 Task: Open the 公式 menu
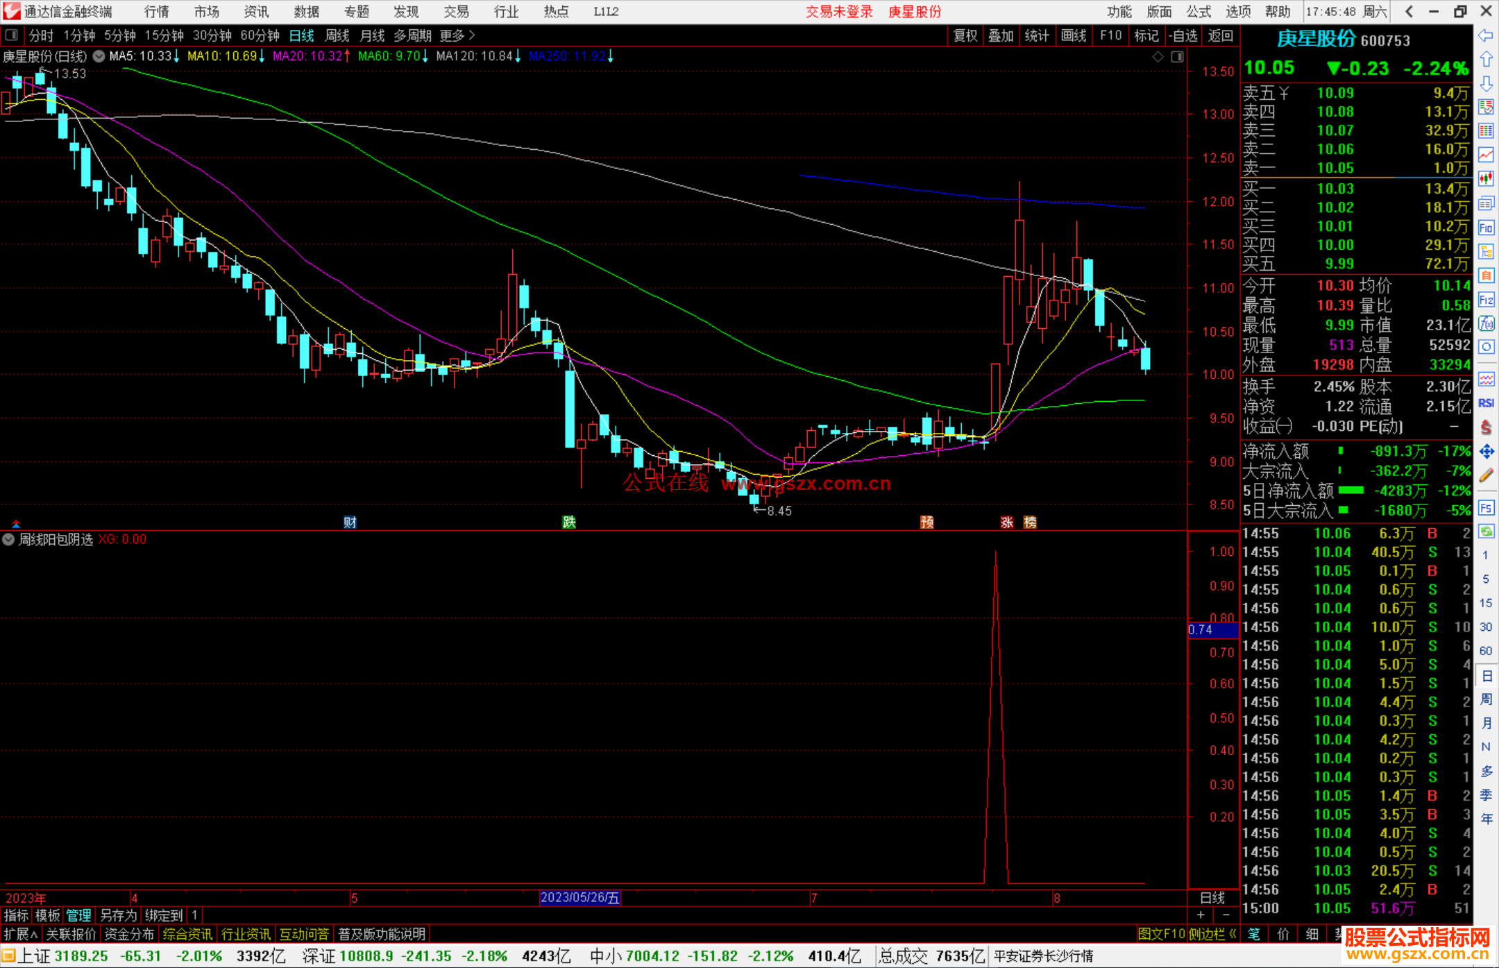coord(1199,12)
